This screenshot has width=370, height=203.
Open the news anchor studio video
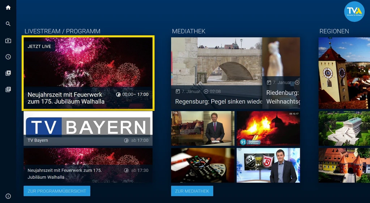tap(203, 128)
